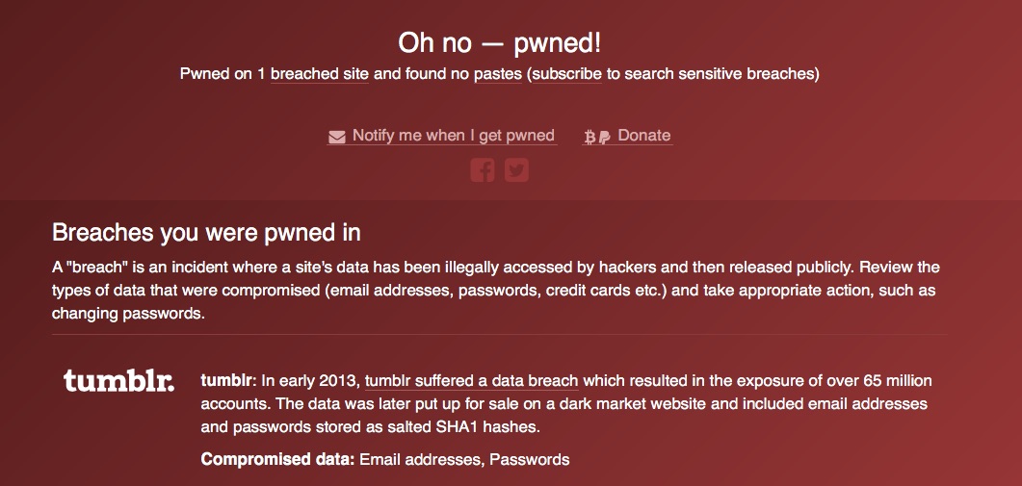Share the result on Twitter
Image resolution: width=1022 pixels, height=486 pixels.
(x=517, y=170)
